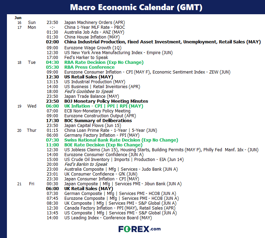Select bold UK Retail Sales (MAY)
Viewport: 265px width, 238px height.
tap(89, 189)
